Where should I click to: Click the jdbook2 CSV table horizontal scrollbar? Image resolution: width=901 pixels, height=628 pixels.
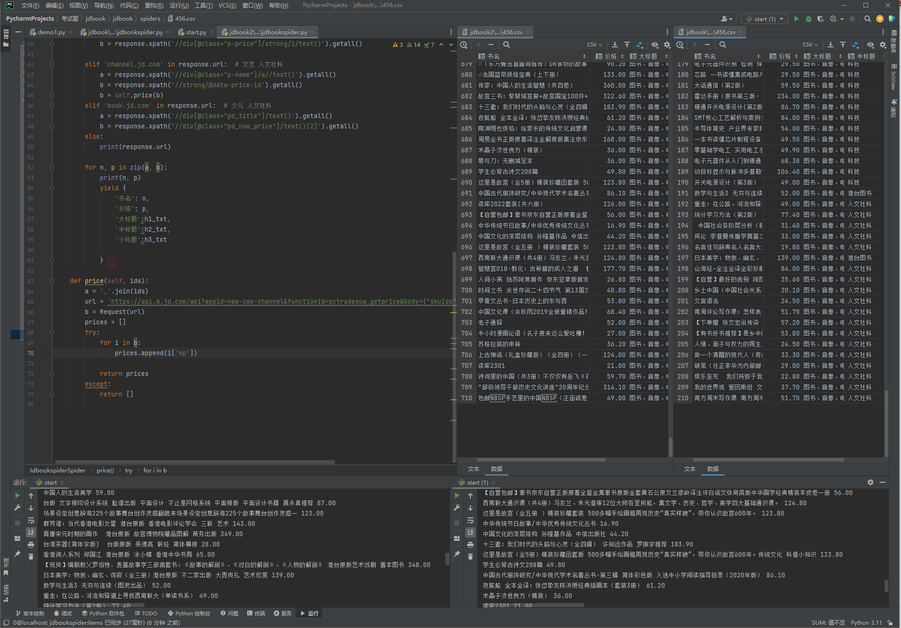(x=541, y=460)
